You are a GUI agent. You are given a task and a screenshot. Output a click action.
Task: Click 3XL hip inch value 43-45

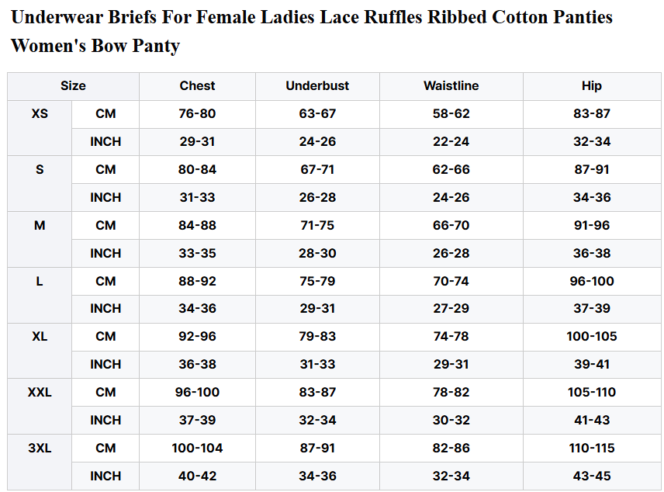tap(591, 476)
